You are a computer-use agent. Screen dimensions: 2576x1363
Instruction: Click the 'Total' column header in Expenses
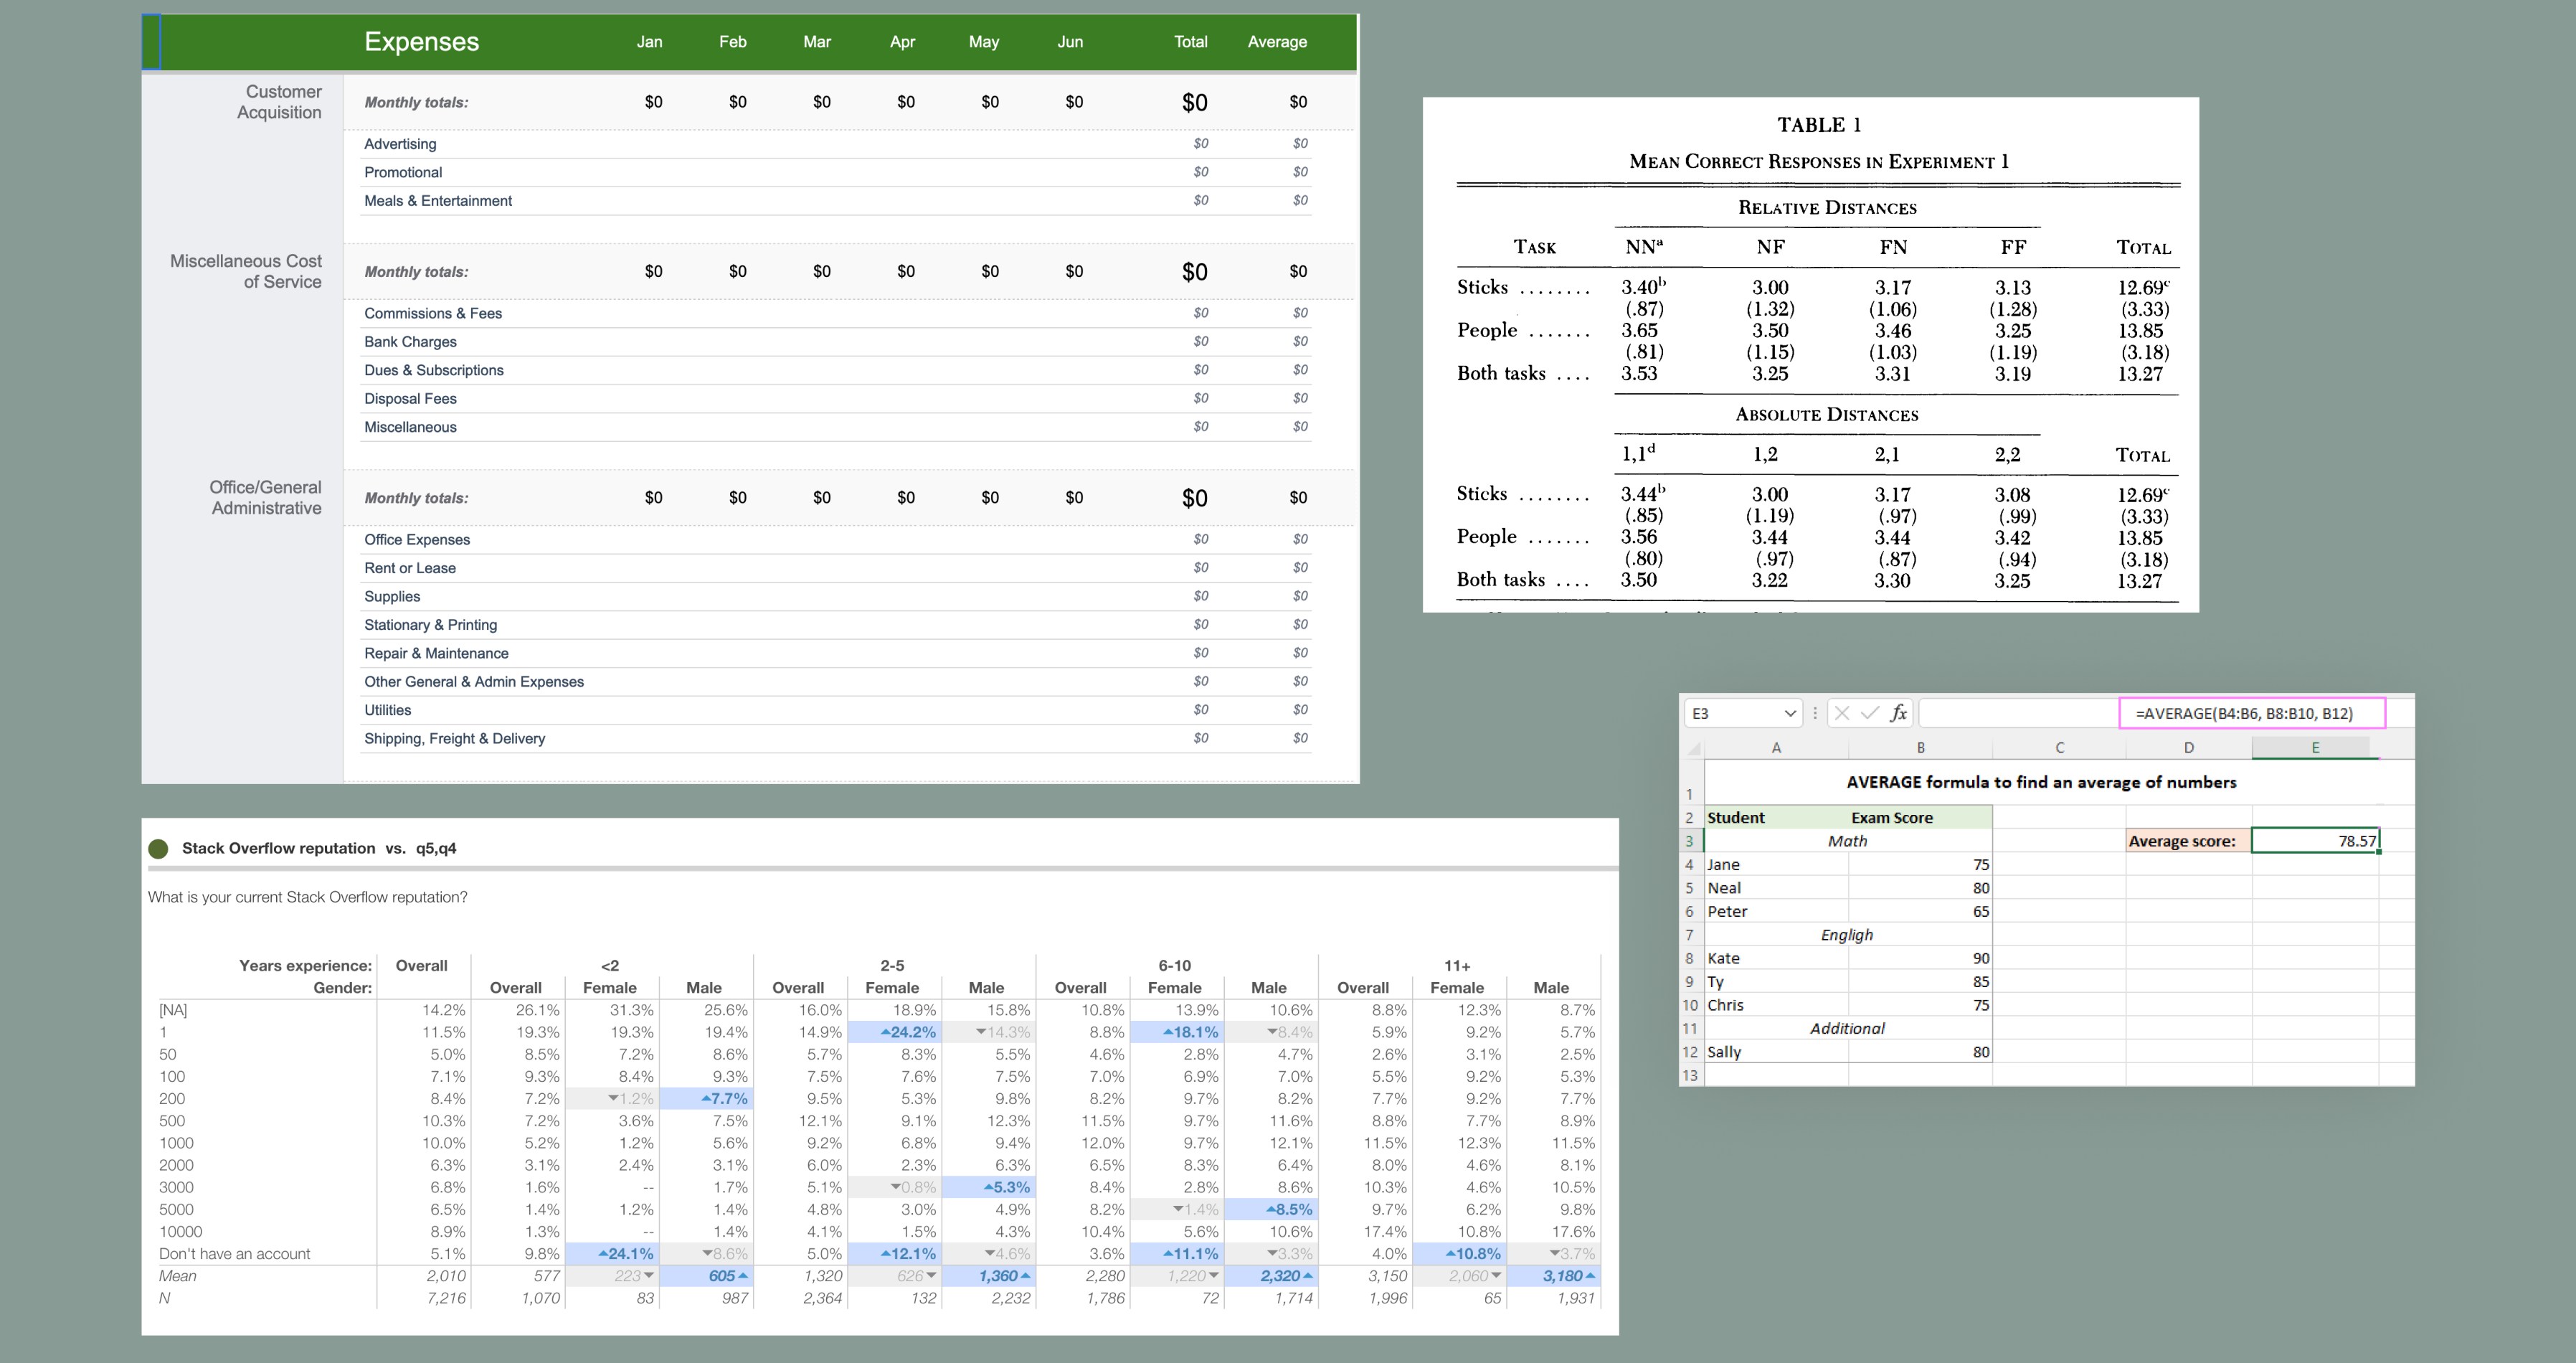click(1190, 42)
